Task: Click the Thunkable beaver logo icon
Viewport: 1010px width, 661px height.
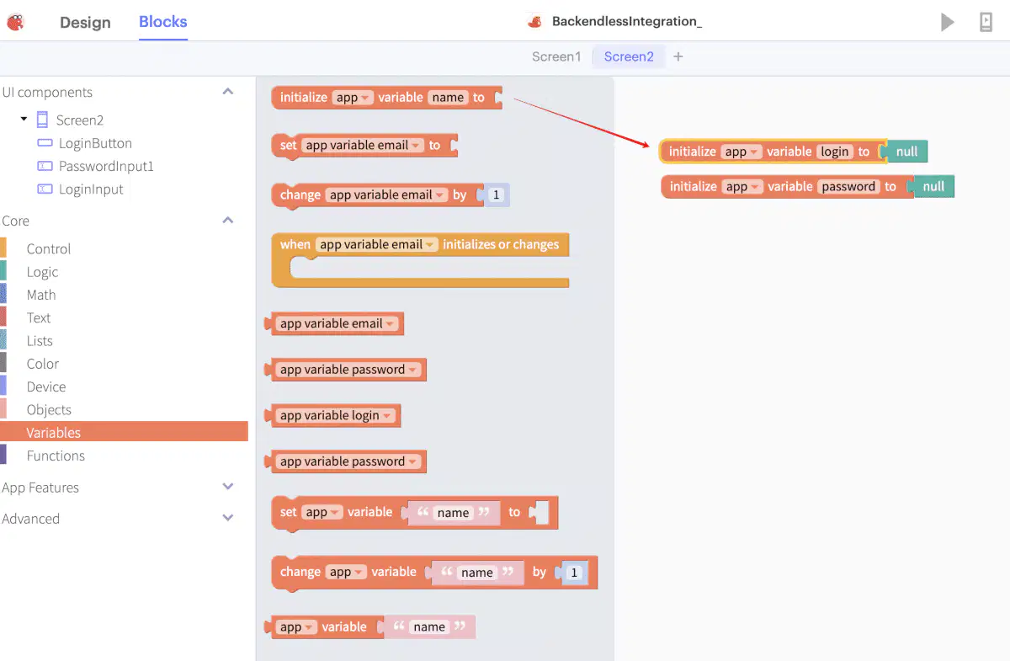Action: (x=15, y=22)
